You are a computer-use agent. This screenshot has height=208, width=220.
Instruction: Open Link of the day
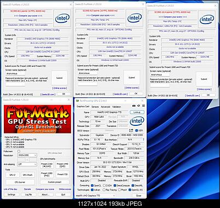click(x=10, y=189)
